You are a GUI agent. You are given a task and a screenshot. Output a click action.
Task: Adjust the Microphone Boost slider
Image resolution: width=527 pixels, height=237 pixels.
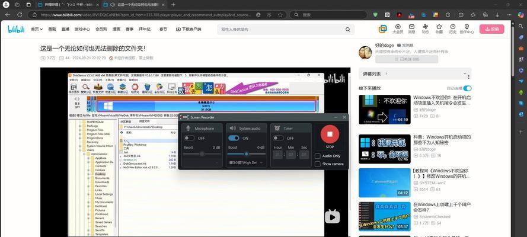[x=202, y=153]
